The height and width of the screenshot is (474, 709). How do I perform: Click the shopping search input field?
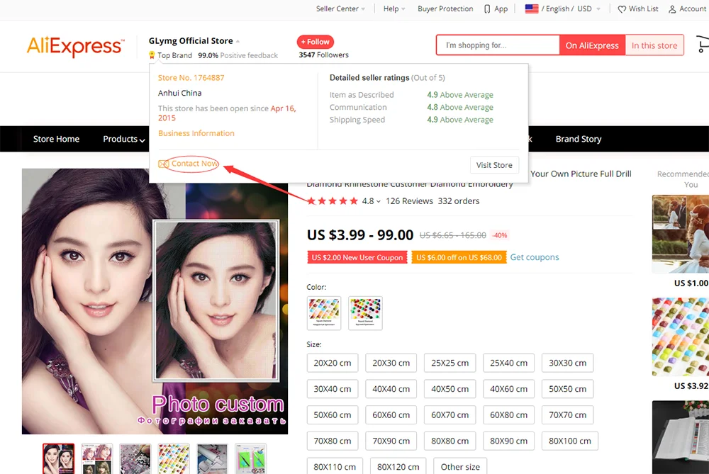coord(498,45)
